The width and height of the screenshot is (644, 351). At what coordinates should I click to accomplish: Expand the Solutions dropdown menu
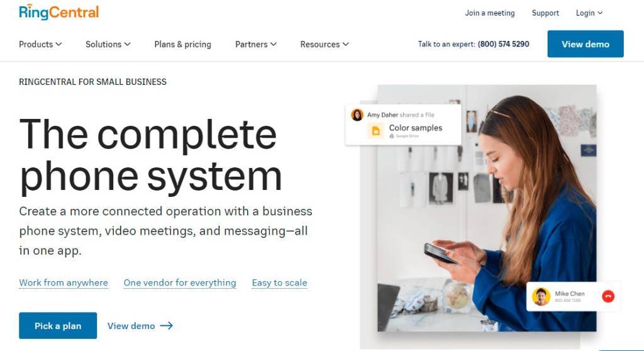[108, 44]
